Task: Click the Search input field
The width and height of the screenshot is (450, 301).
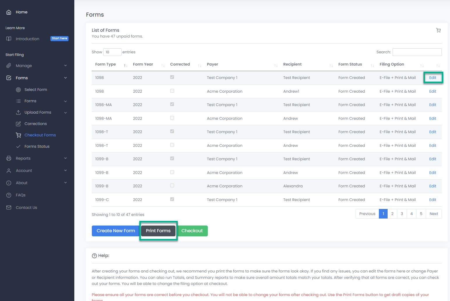Action: [x=417, y=52]
